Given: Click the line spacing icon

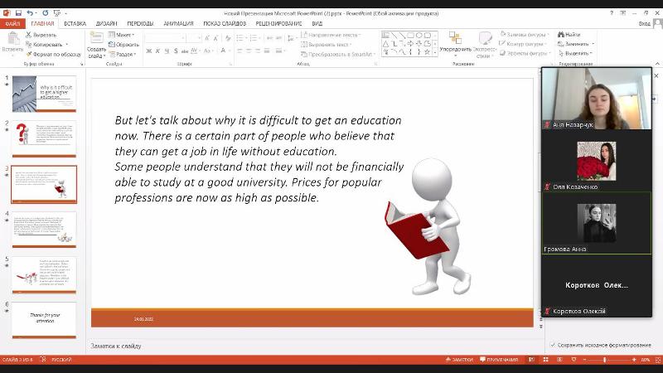Looking at the screenshot, I should [290, 38].
